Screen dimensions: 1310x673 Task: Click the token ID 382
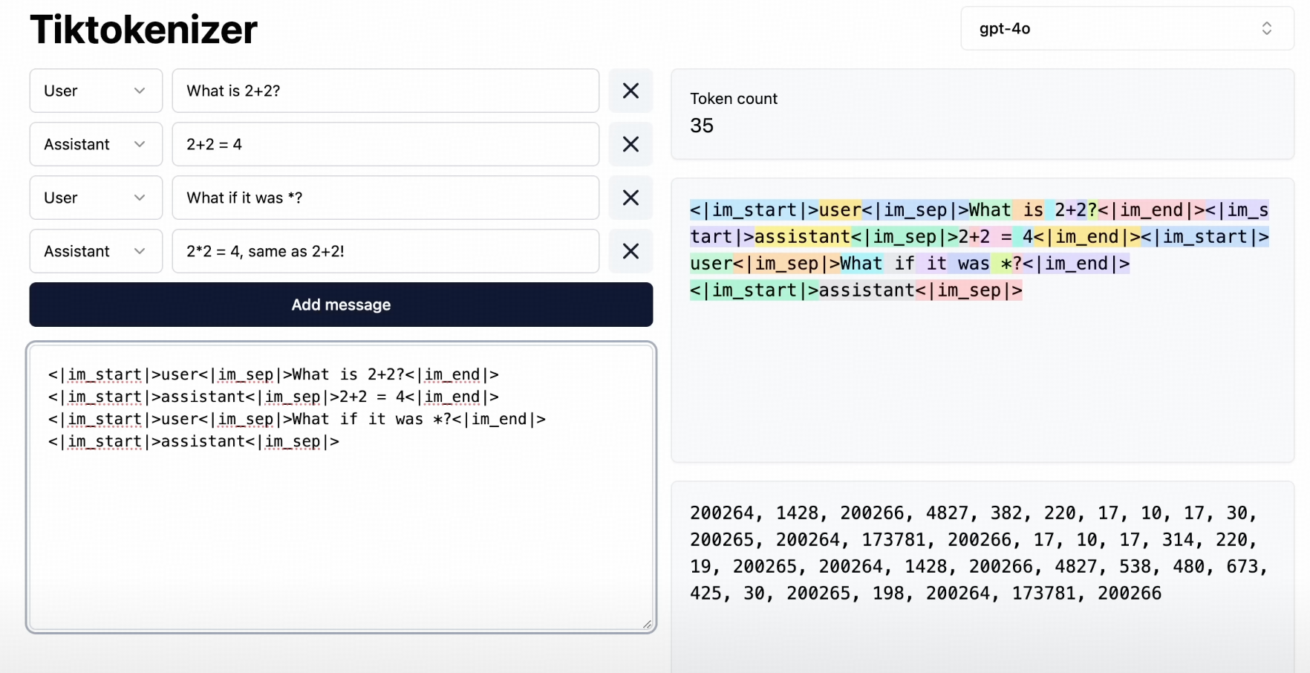[1006, 513]
